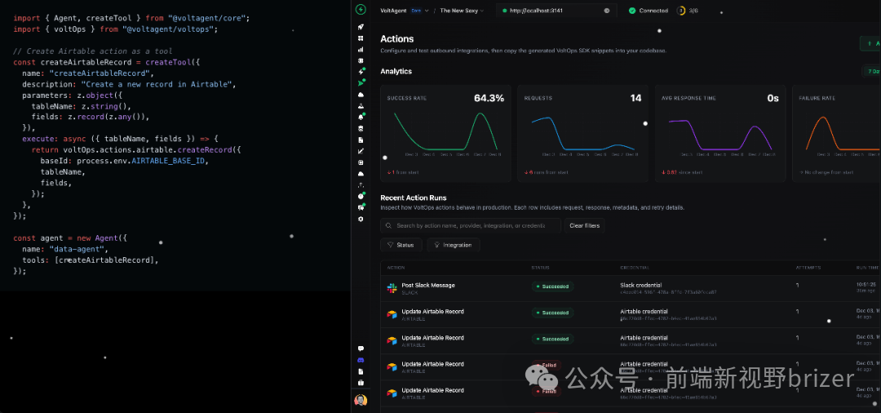Open the bar chart sidebar icon
Screen dimensions: 881x413
tap(361, 49)
